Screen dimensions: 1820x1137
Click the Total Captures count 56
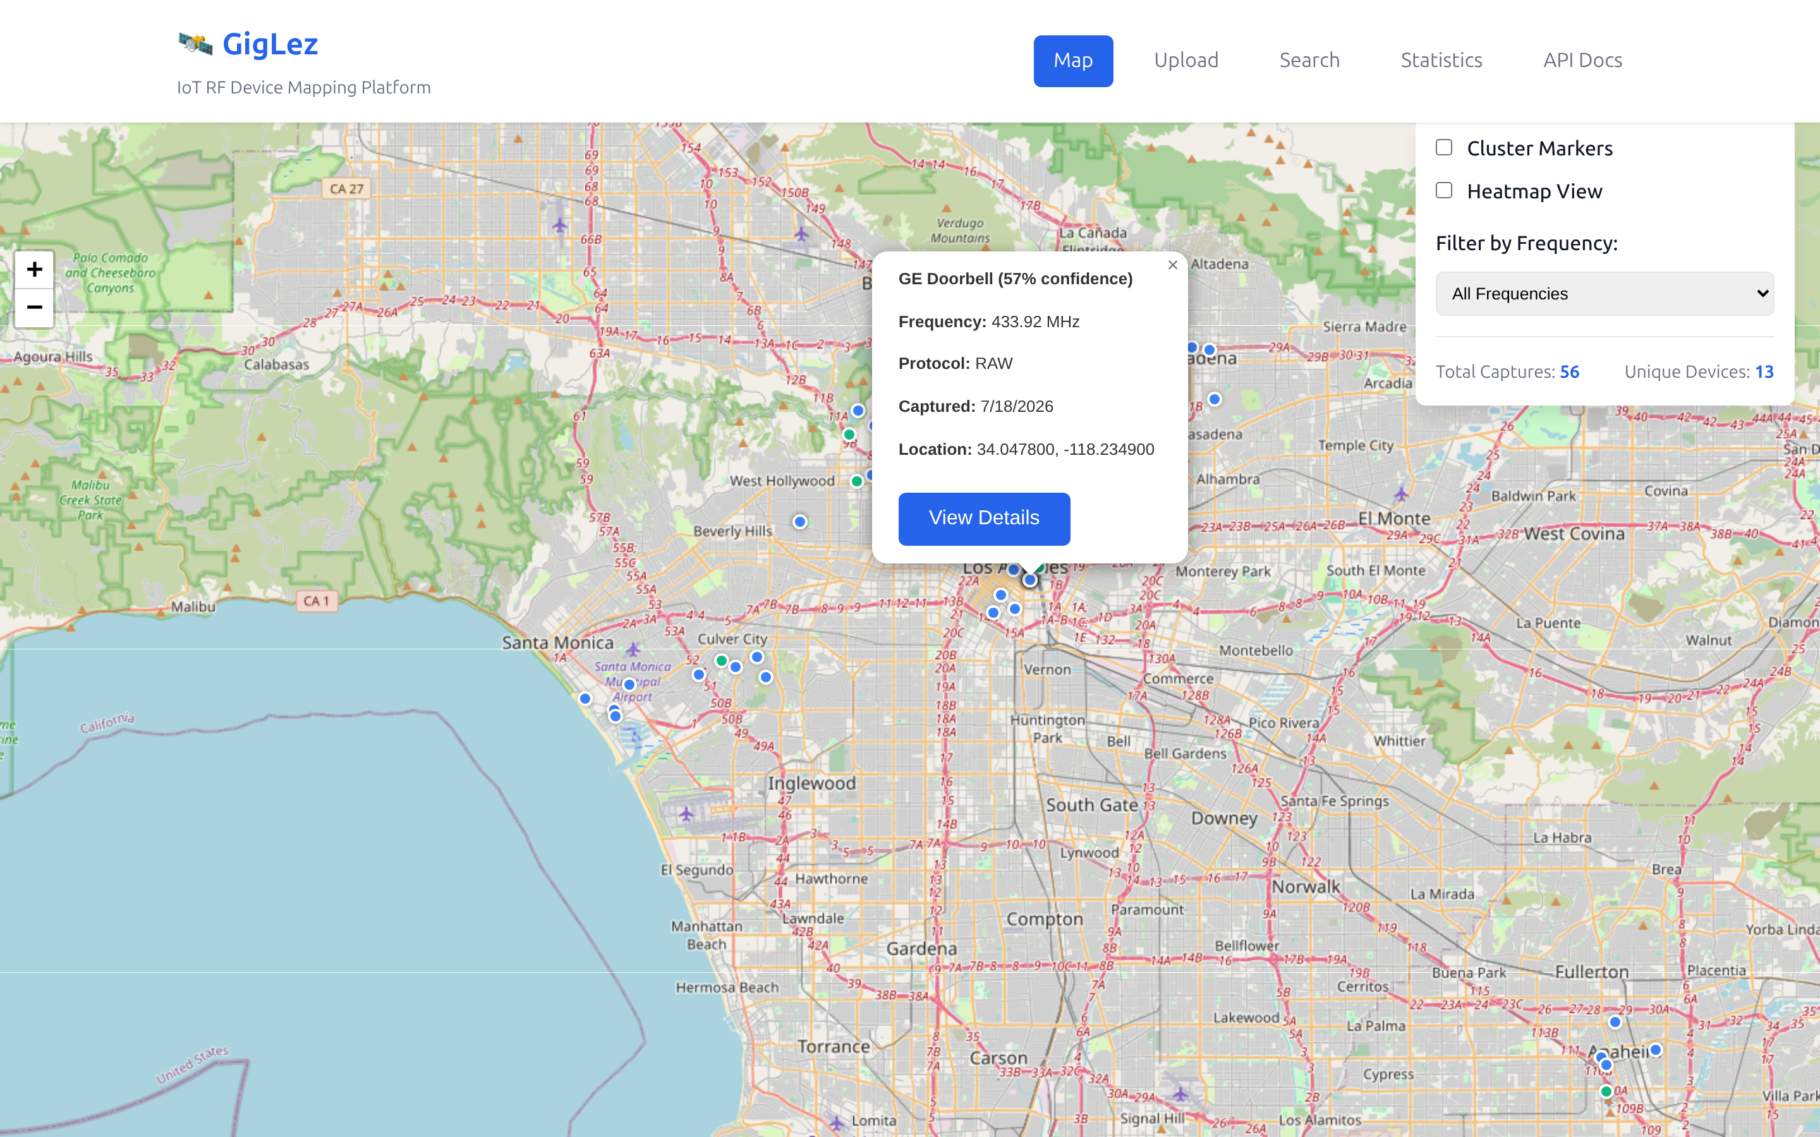tap(1570, 371)
